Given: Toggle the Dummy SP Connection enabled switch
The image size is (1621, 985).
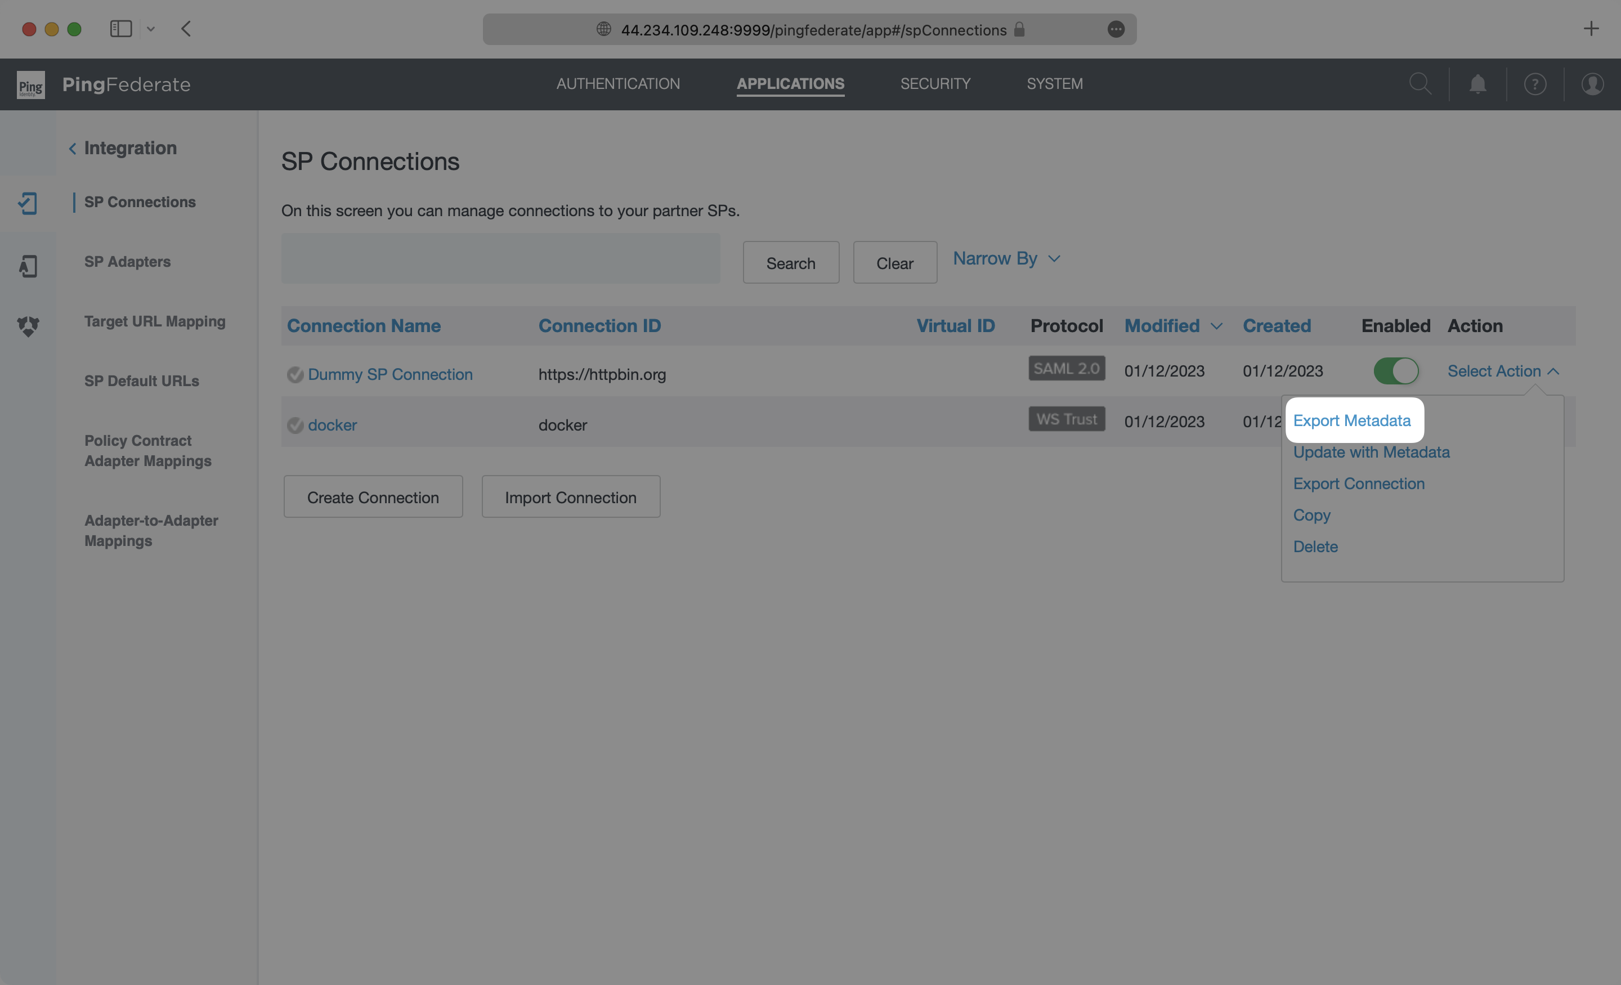Looking at the screenshot, I should (x=1395, y=370).
